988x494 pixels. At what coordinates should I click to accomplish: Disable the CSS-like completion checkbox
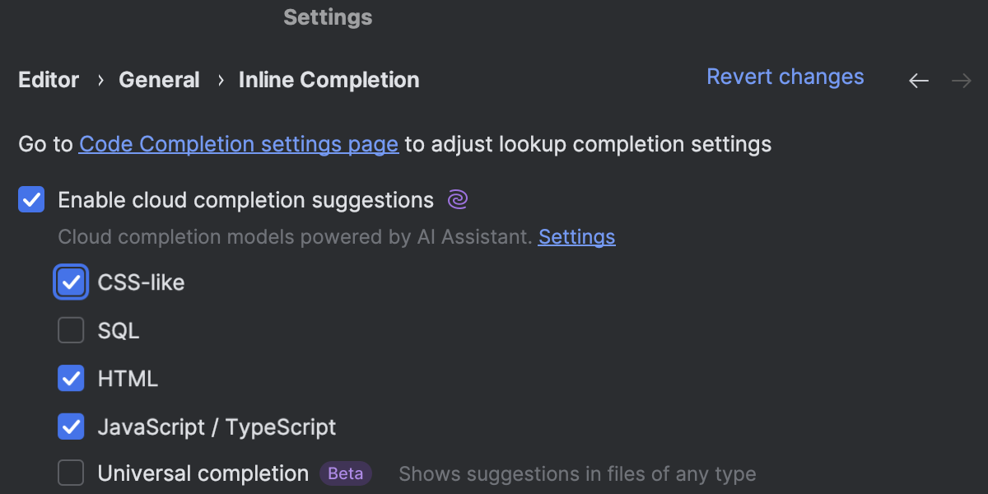[71, 281]
